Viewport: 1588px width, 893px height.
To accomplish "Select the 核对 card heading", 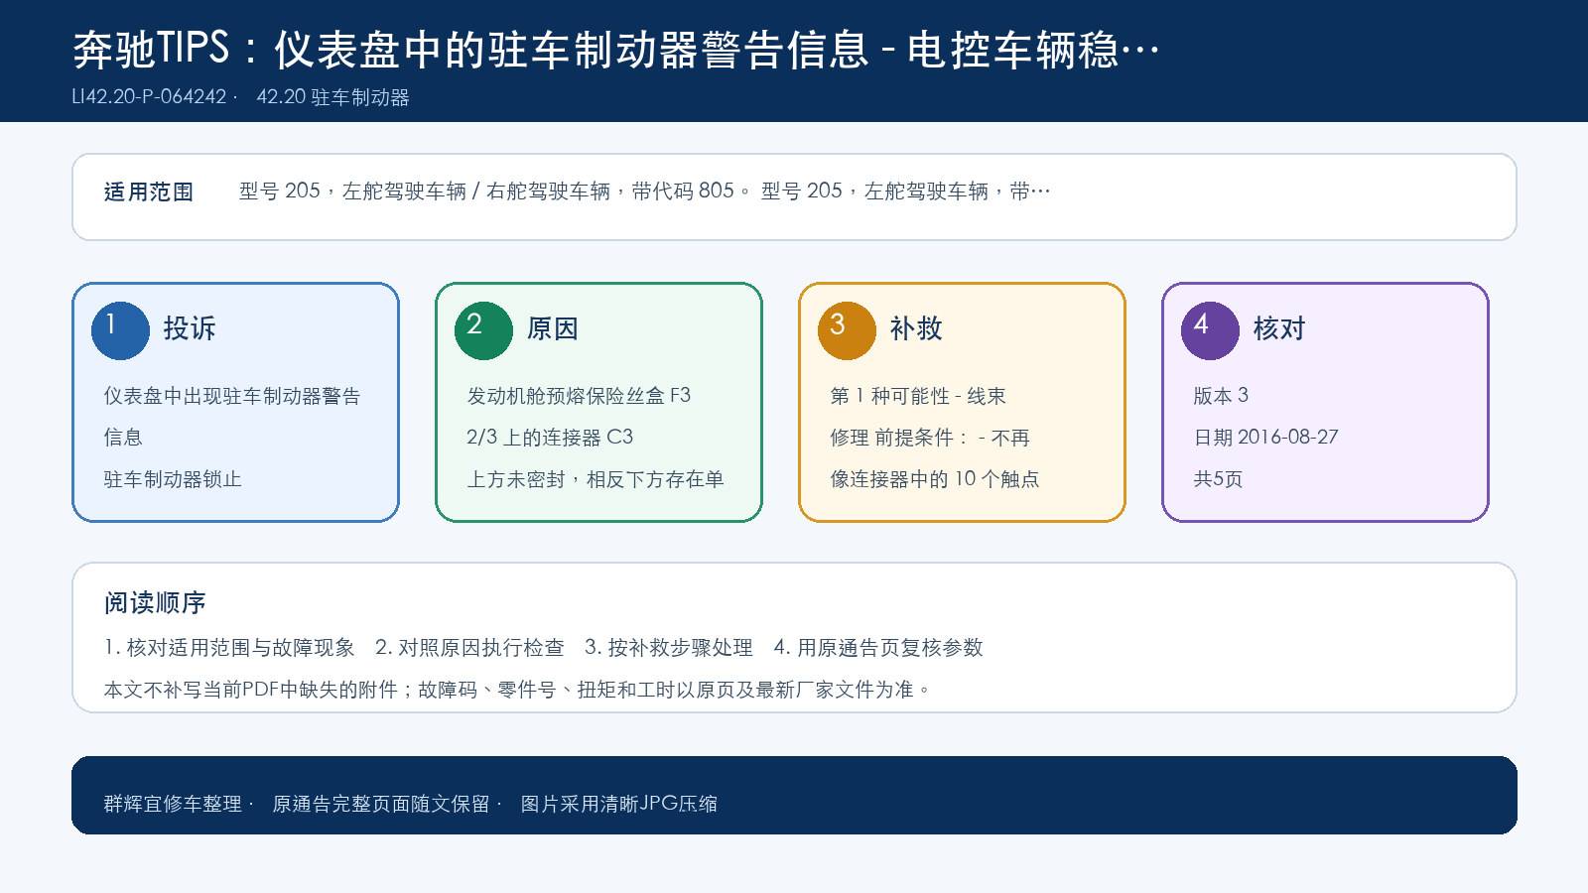I will tap(1279, 328).
